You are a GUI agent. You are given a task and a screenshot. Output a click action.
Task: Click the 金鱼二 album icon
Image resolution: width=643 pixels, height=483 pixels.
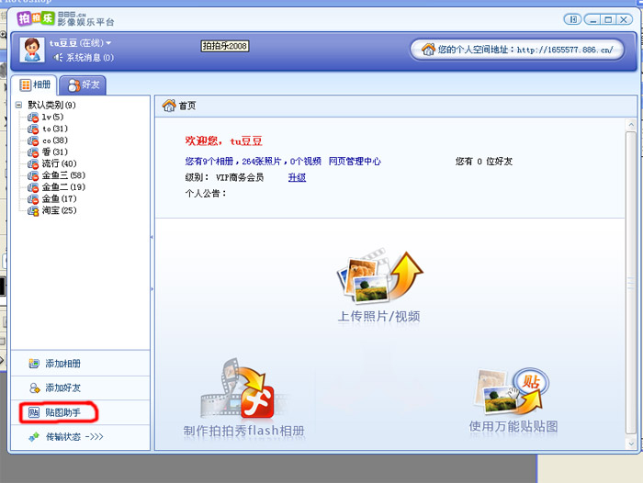[x=33, y=187]
